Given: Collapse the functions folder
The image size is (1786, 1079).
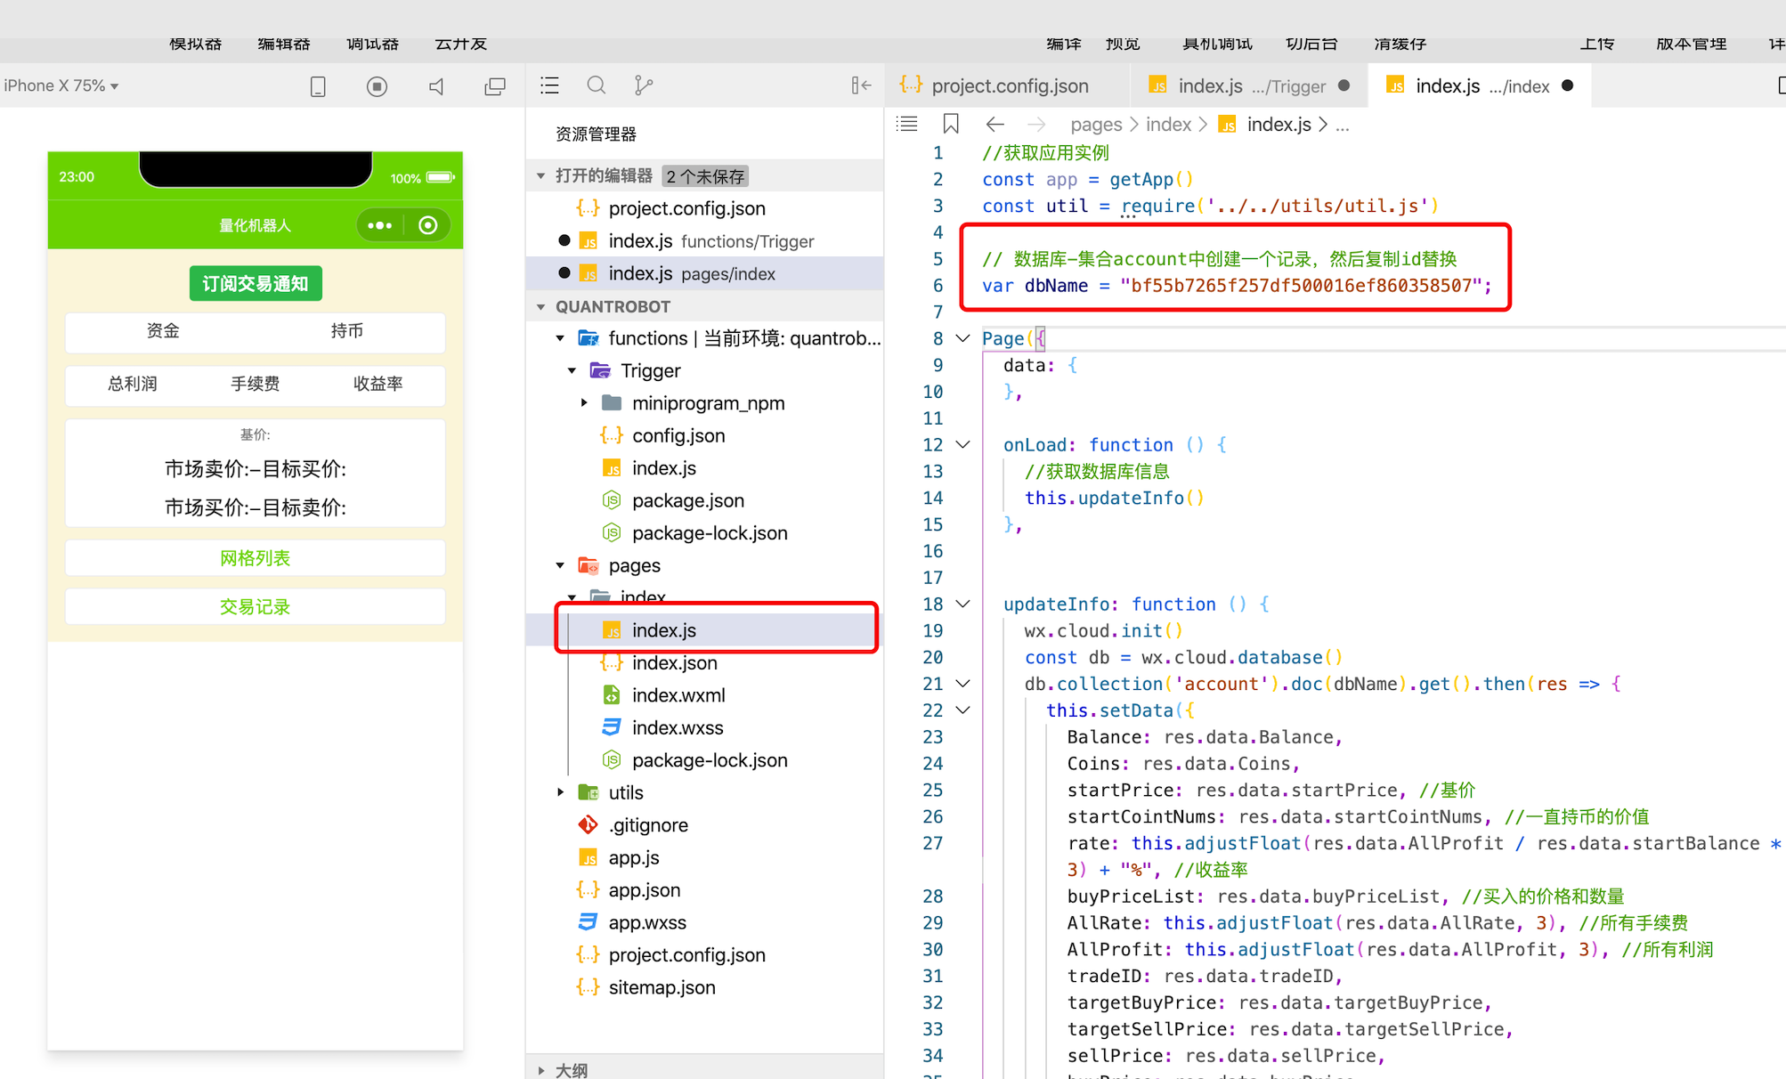Looking at the screenshot, I should [x=561, y=338].
